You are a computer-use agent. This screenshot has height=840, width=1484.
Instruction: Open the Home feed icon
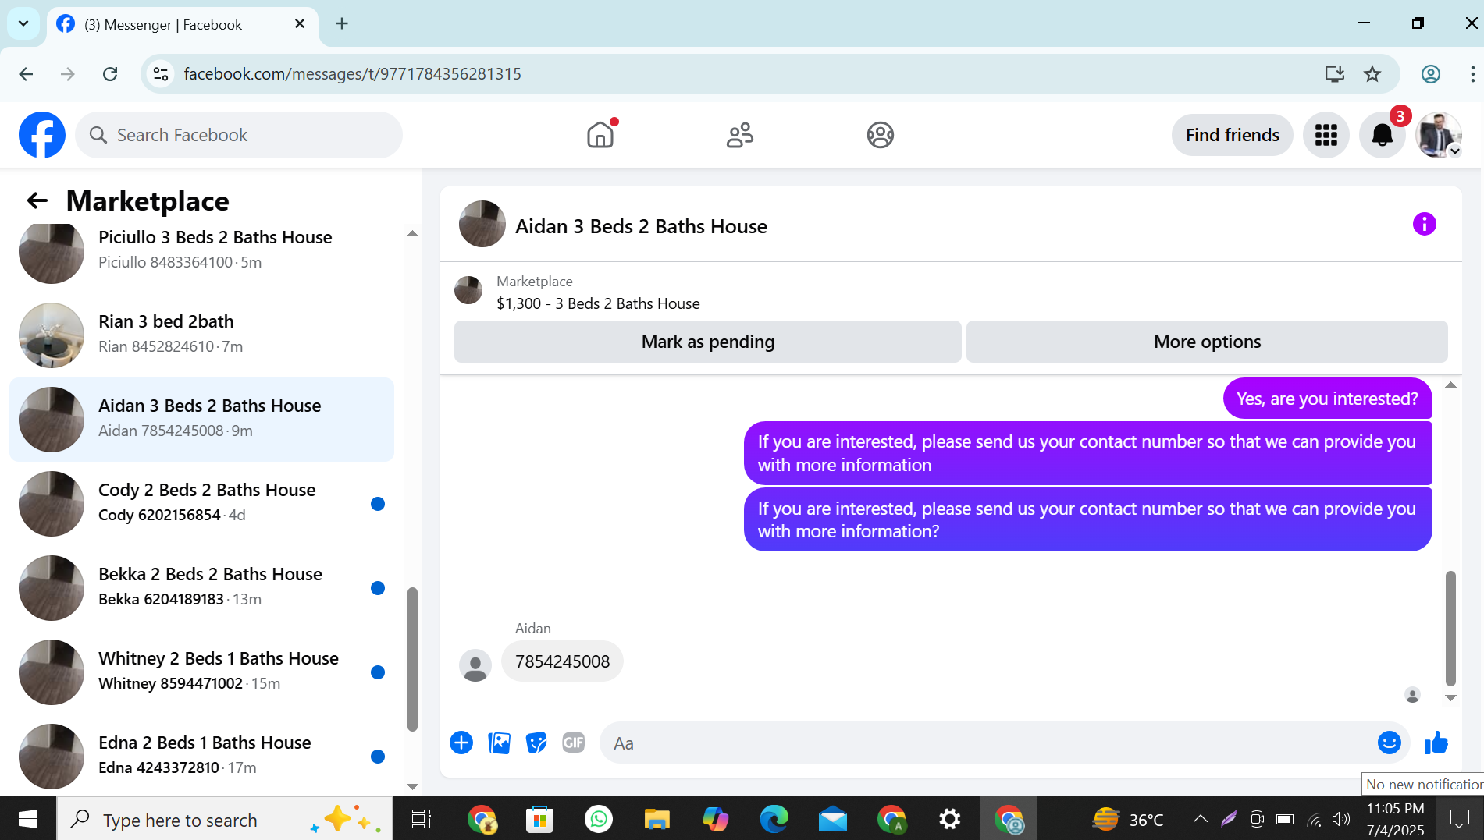[x=600, y=135]
